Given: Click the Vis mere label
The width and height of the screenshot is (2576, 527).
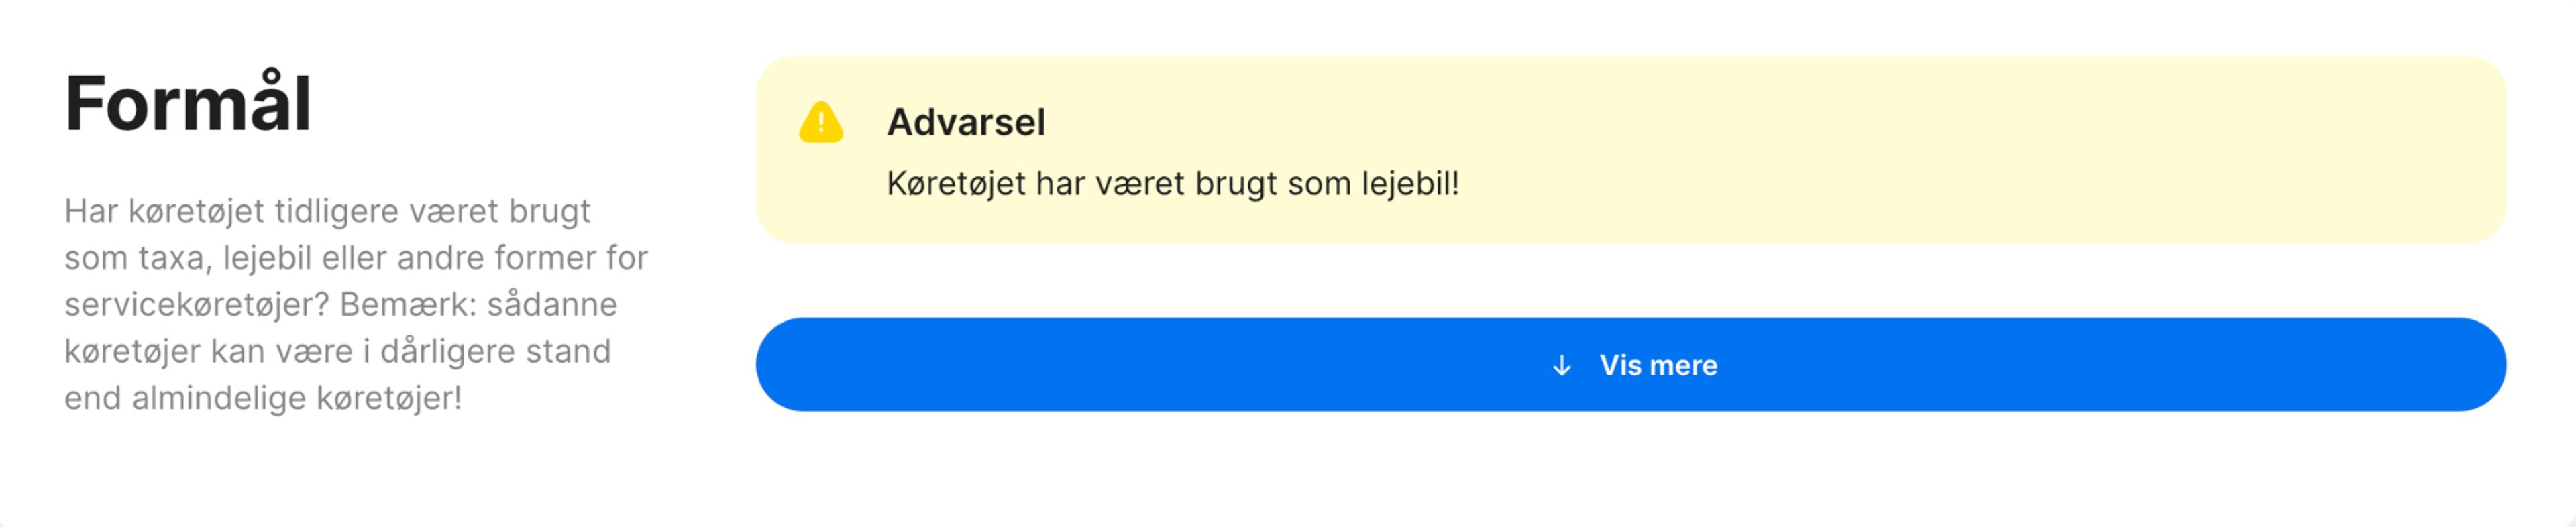Looking at the screenshot, I should (x=1660, y=365).
